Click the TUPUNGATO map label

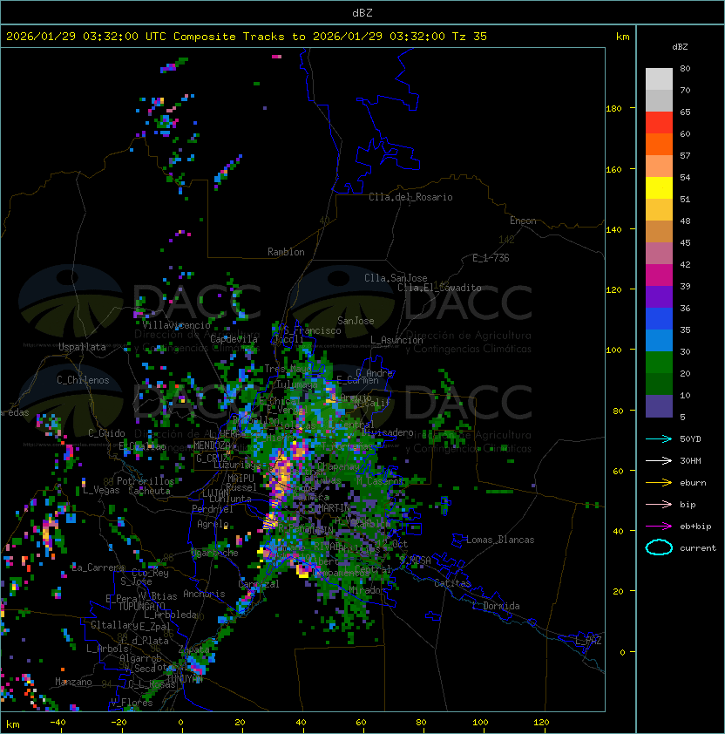coord(141,606)
